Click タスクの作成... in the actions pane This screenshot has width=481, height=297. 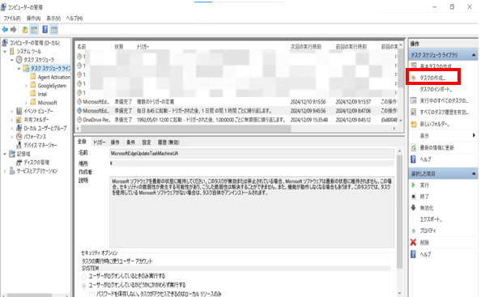432,78
